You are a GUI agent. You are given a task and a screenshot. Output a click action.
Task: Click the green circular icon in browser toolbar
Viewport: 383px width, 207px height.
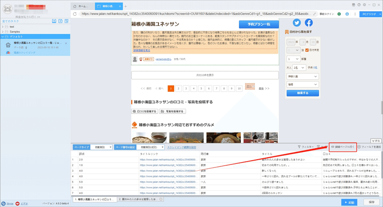339,14
